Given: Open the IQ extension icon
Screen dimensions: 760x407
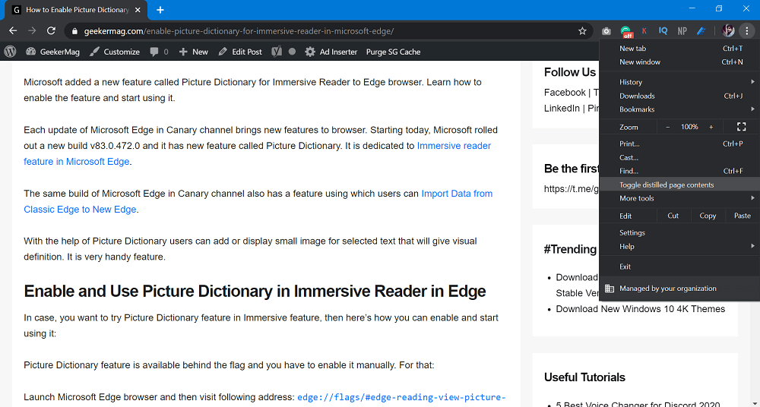Looking at the screenshot, I should 663,30.
